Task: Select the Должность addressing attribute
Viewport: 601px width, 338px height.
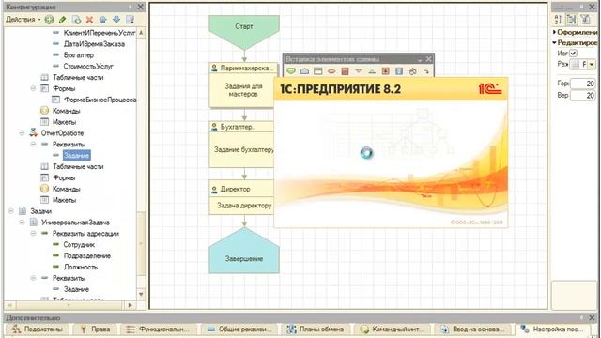Action: click(x=81, y=267)
